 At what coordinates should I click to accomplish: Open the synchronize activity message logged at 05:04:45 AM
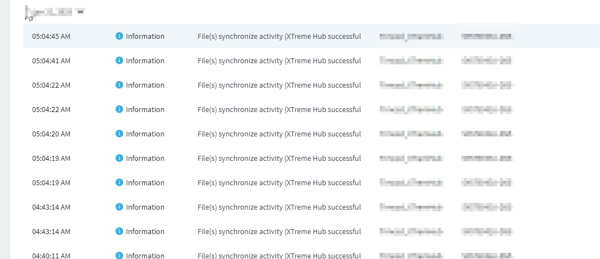click(x=279, y=37)
